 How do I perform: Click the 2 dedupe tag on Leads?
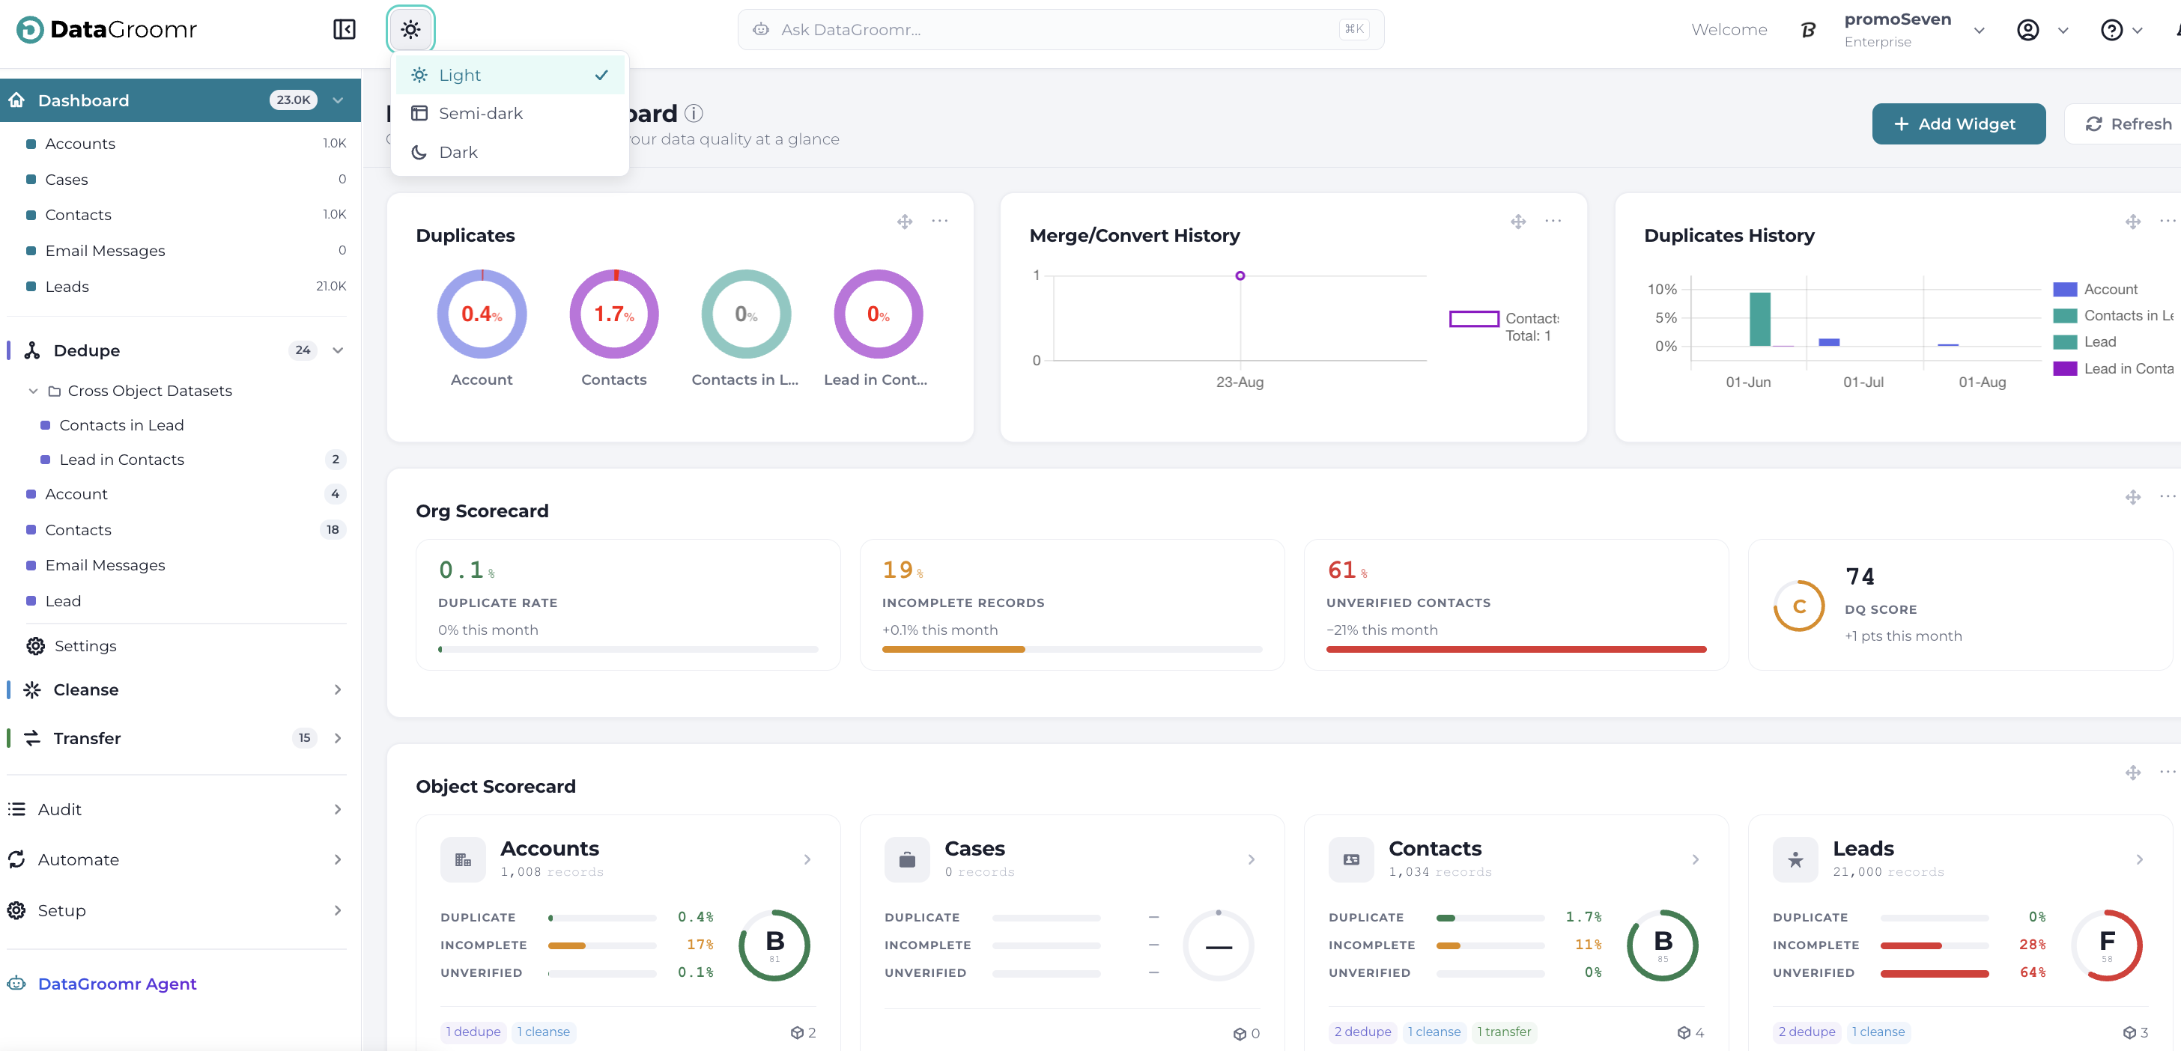click(1807, 1032)
